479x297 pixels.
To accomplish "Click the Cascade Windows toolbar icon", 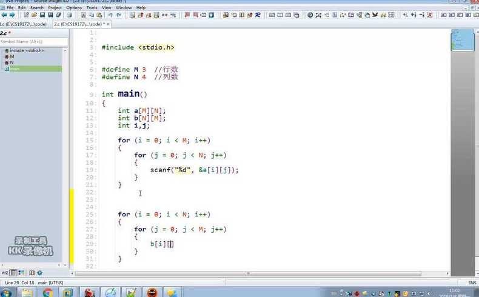I will 296,15.
